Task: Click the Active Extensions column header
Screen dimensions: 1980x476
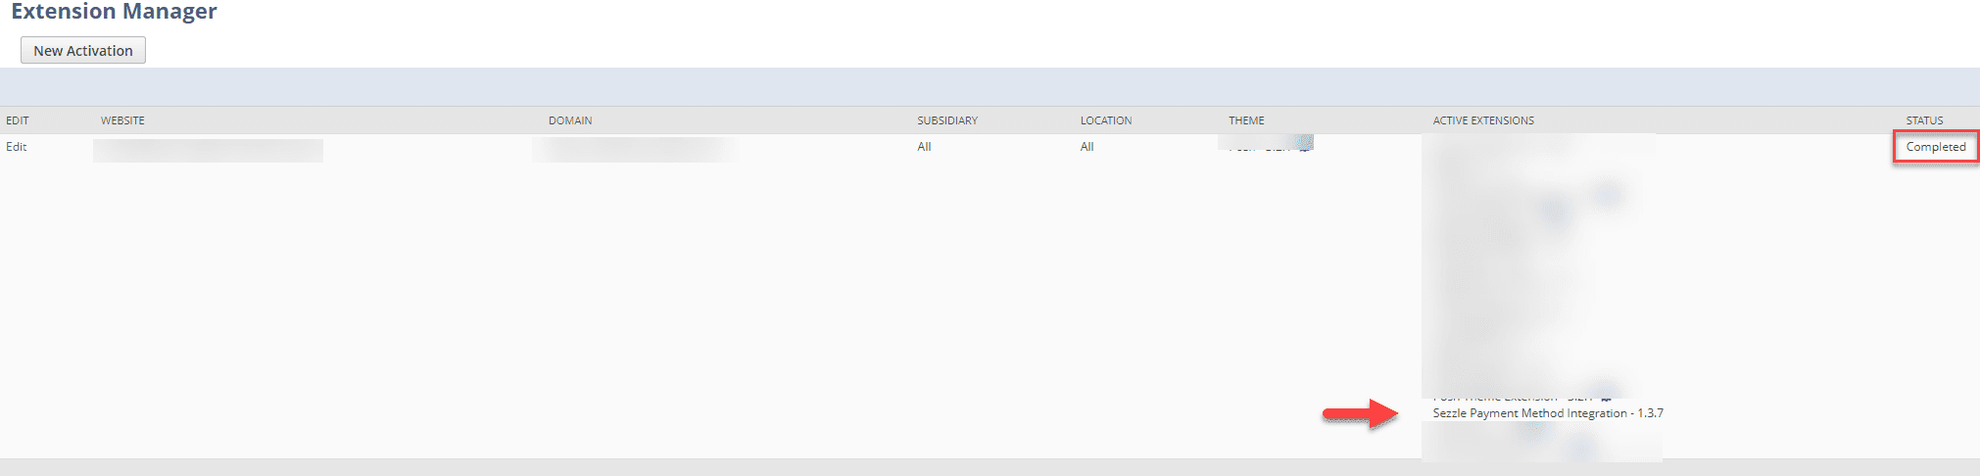Action: [x=1483, y=120]
